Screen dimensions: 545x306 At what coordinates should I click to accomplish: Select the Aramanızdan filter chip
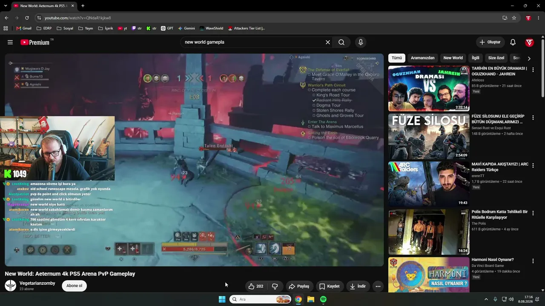[423, 58]
